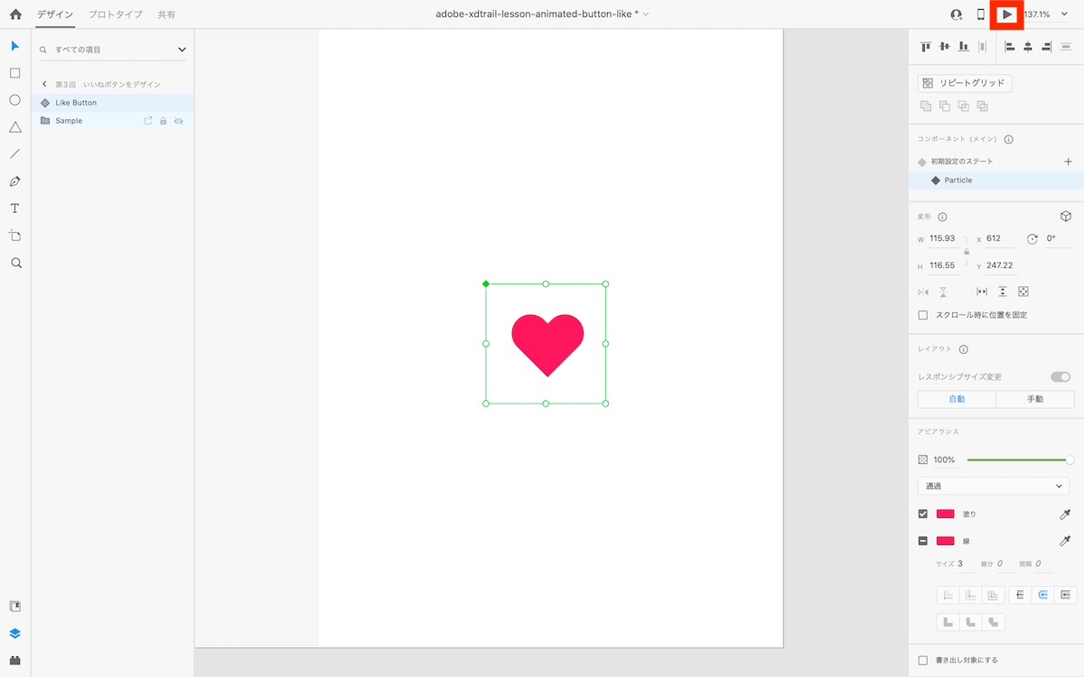Enable fix position when scrolling checkbox
The width and height of the screenshot is (1084, 677).
pyautogui.click(x=923, y=315)
